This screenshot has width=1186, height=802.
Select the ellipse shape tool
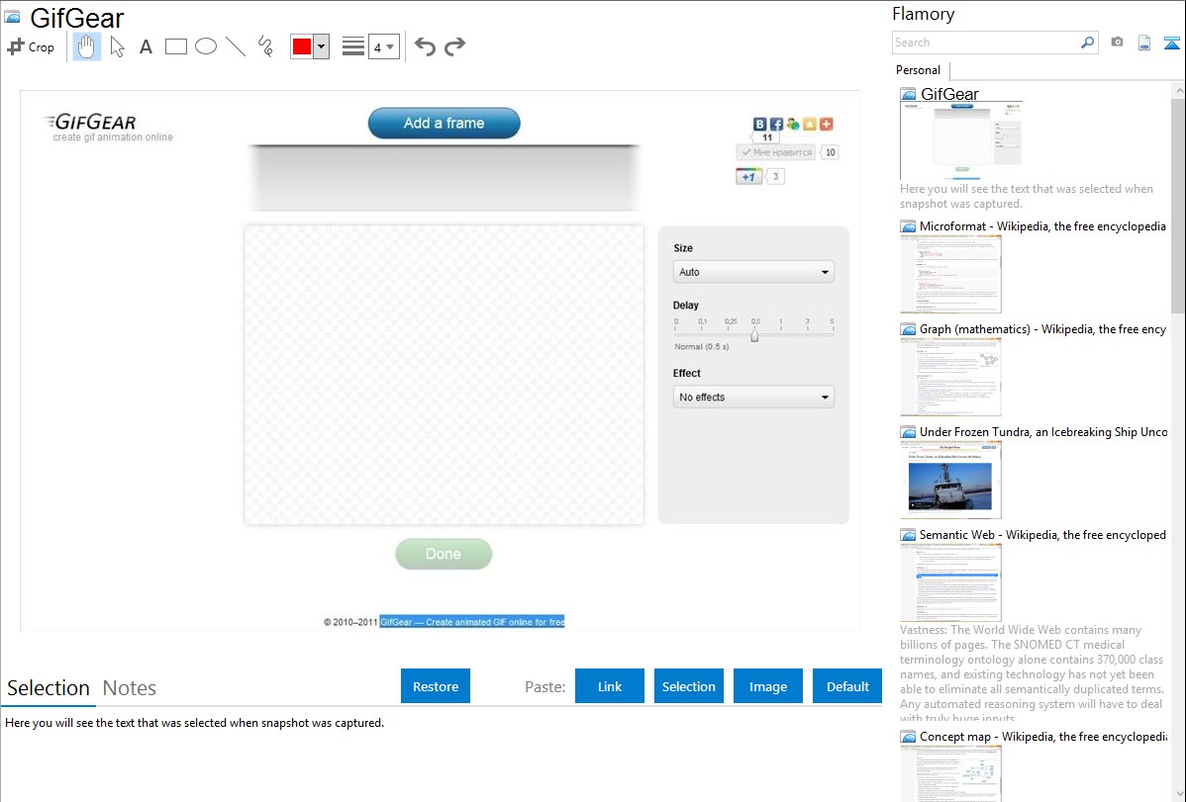click(x=206, y=46)
